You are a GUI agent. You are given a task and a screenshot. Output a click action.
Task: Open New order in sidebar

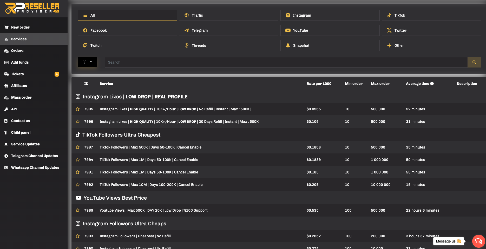point(20,27)
